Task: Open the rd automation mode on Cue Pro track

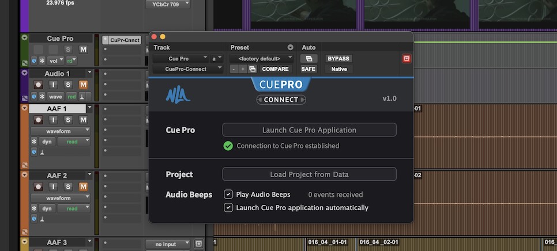Action: point(71,60)
